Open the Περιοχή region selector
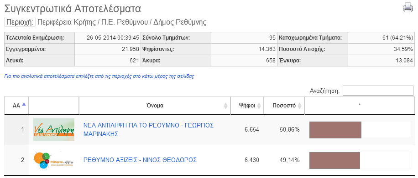The height and width of the screenshot is (178, 418). [20, 22]
